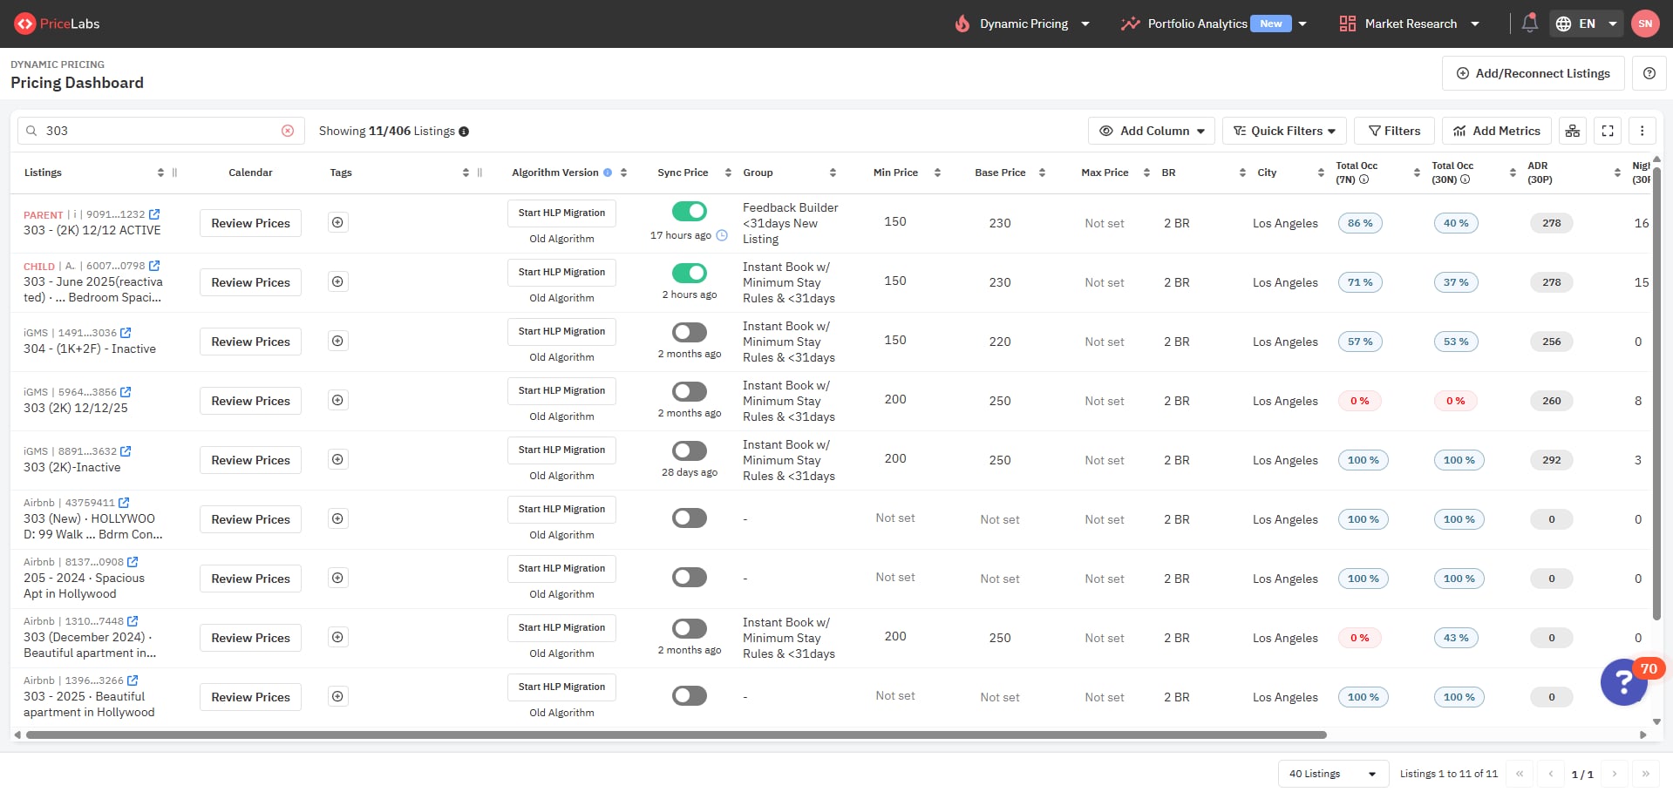Enable sync price for 304 Inactive listing
This screenshot has width=1673, height=792.
689,332
